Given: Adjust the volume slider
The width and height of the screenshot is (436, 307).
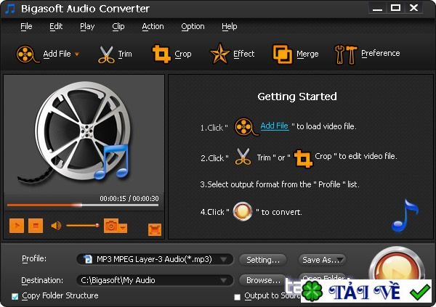Looking at the screenshot, I should click(83, 225).
